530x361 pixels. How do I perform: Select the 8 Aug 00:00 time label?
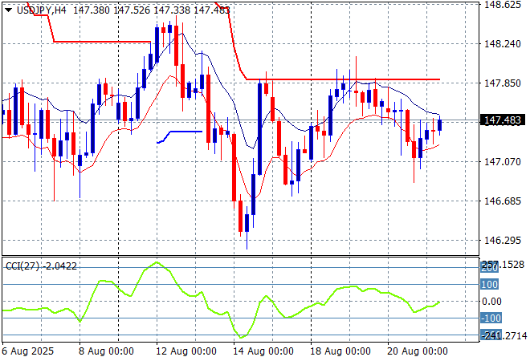(x=106, y=351)
